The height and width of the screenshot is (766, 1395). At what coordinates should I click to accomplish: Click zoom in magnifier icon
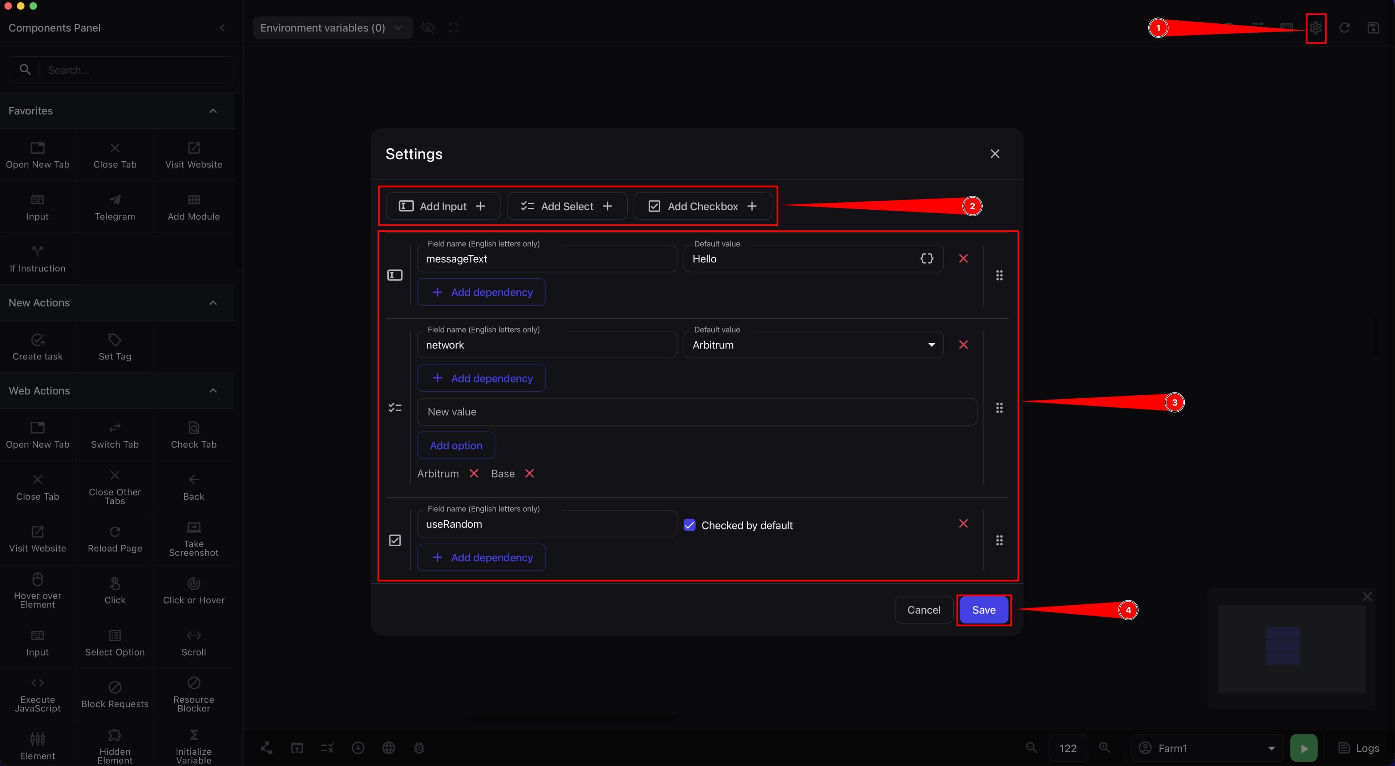tap(1105, 747)
